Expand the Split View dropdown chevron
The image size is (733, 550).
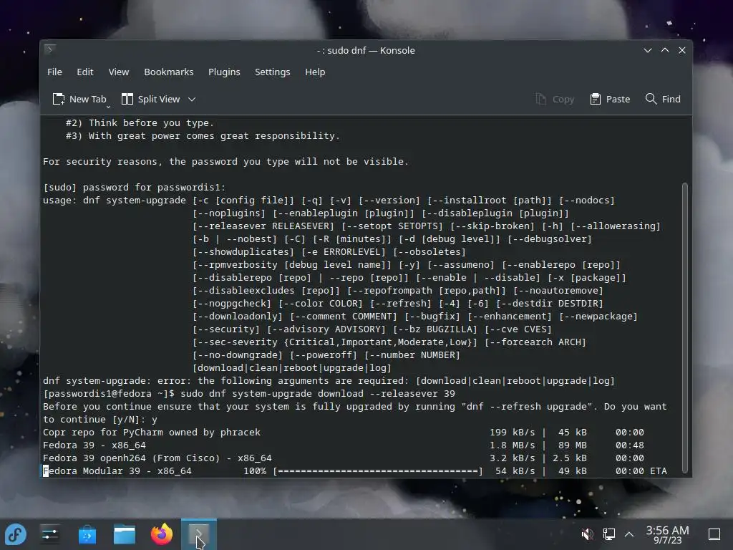click(x=192, y=99)
